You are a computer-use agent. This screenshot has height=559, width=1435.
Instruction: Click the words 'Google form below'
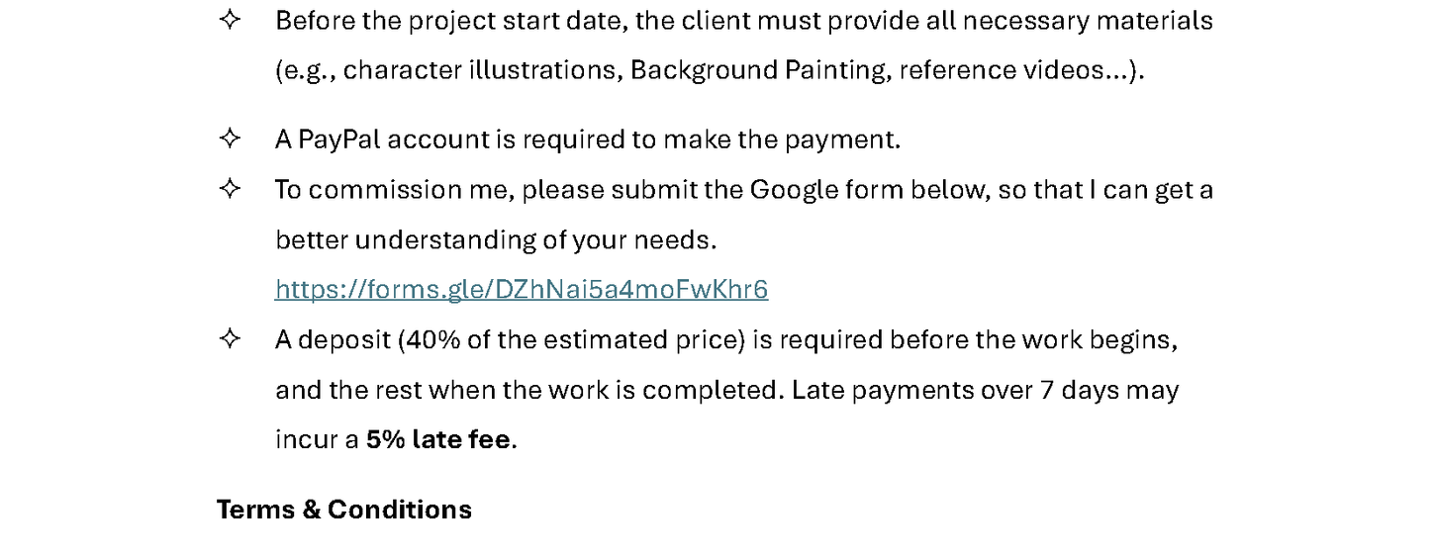tap(870, 189)
